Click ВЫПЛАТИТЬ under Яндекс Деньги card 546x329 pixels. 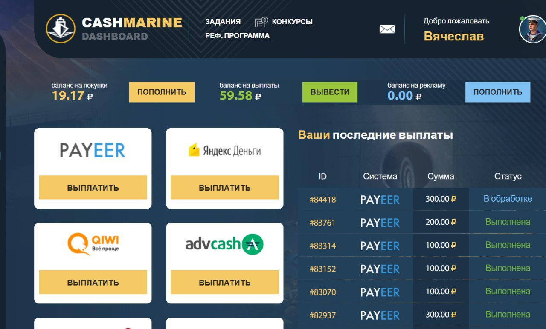coord(225,188)
